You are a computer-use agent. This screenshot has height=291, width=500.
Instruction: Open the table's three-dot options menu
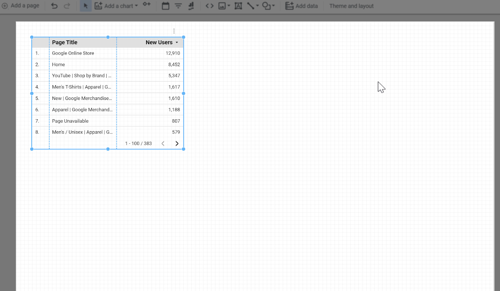(x=174, y=31)
